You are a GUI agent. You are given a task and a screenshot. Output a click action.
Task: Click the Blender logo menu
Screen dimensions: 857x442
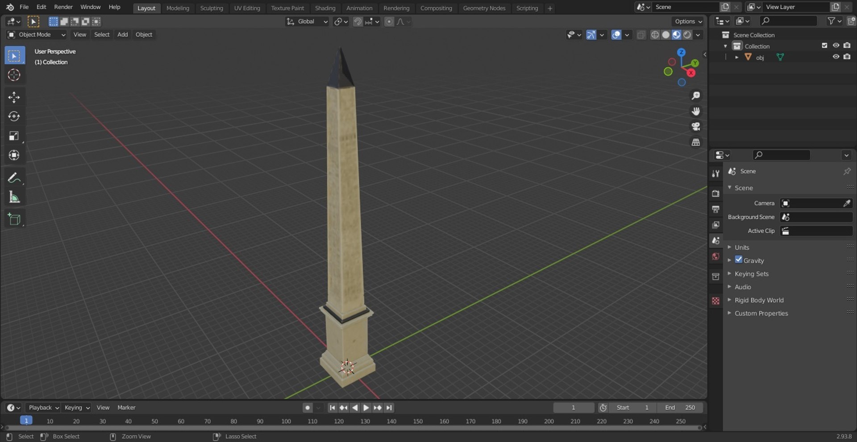[x=10, y=7]
